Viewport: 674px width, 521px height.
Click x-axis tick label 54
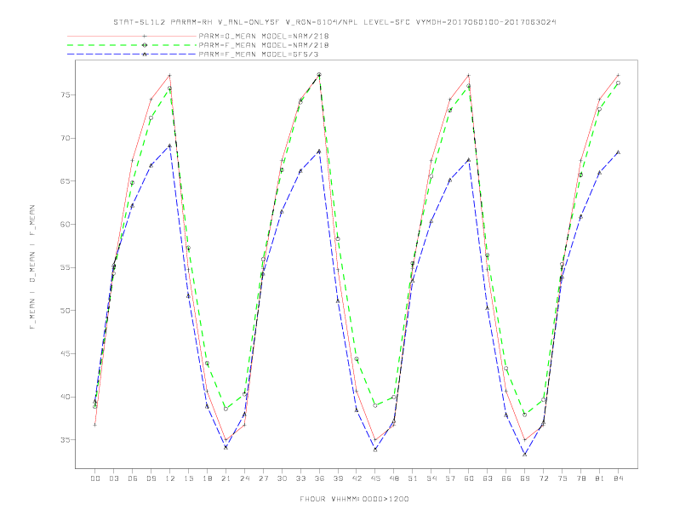pyautogui.click(x=431, y=478)
